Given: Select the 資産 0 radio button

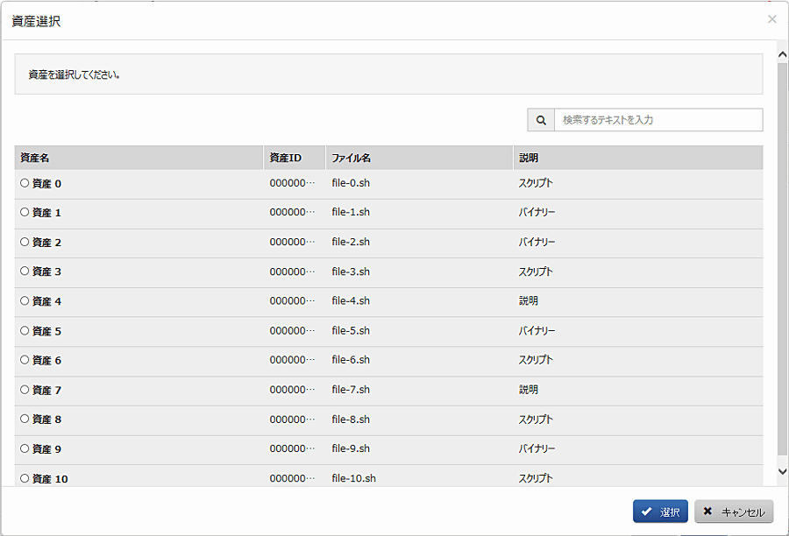Looking at the screenshot, I should click(x=25, y=183).
